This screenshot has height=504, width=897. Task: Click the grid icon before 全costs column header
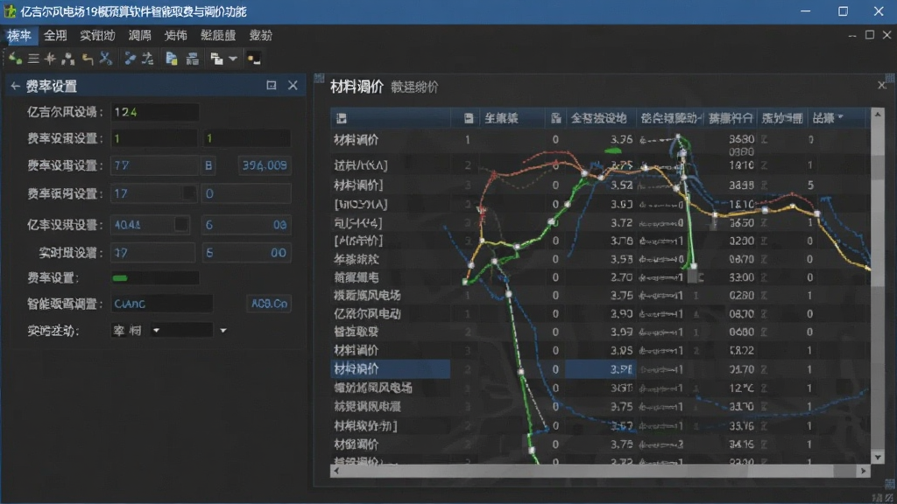[555, 118]
